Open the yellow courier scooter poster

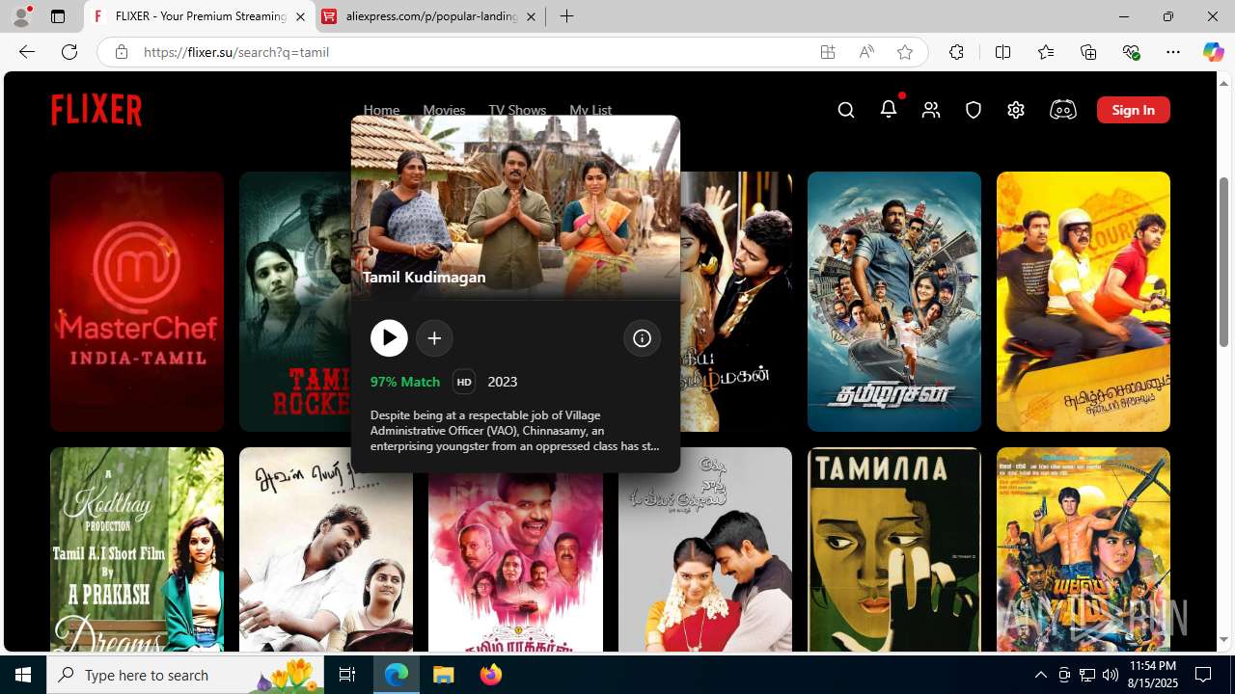(x=1084, y=302)
